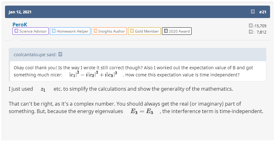Click the icon beside the 15,709 count

click(251, 25)
